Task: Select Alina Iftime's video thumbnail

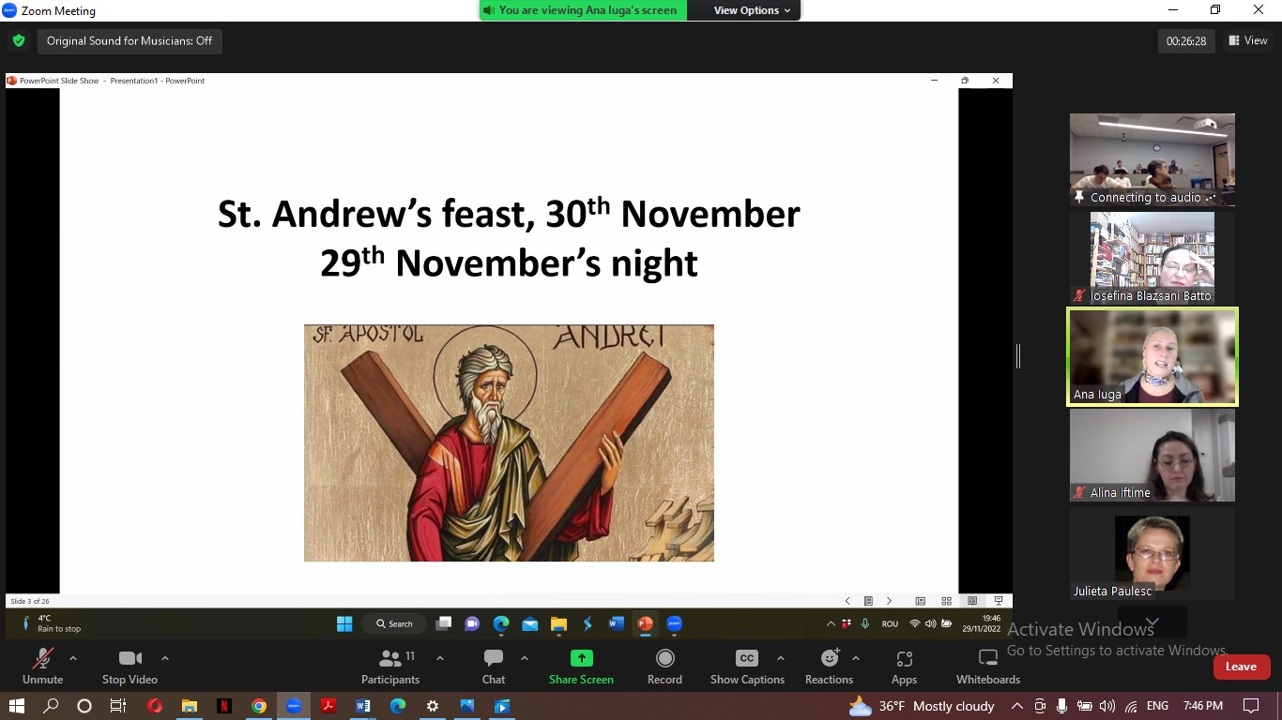Action: click(x=1152, y=456)
